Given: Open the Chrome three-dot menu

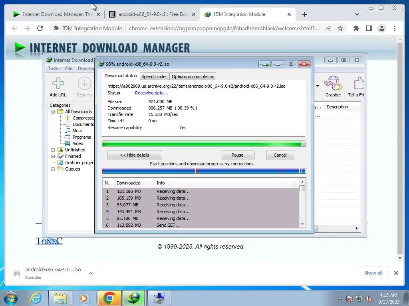Looking at the screenshot, I should [395, 28].
